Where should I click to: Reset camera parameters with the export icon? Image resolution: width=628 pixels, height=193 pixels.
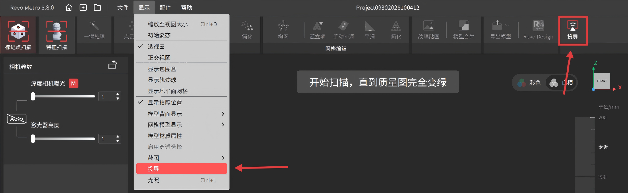(113, 65)
